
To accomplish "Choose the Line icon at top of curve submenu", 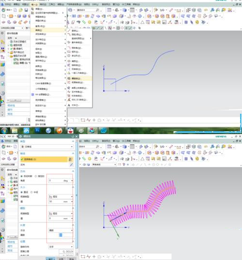I will [x=69, y=31].
